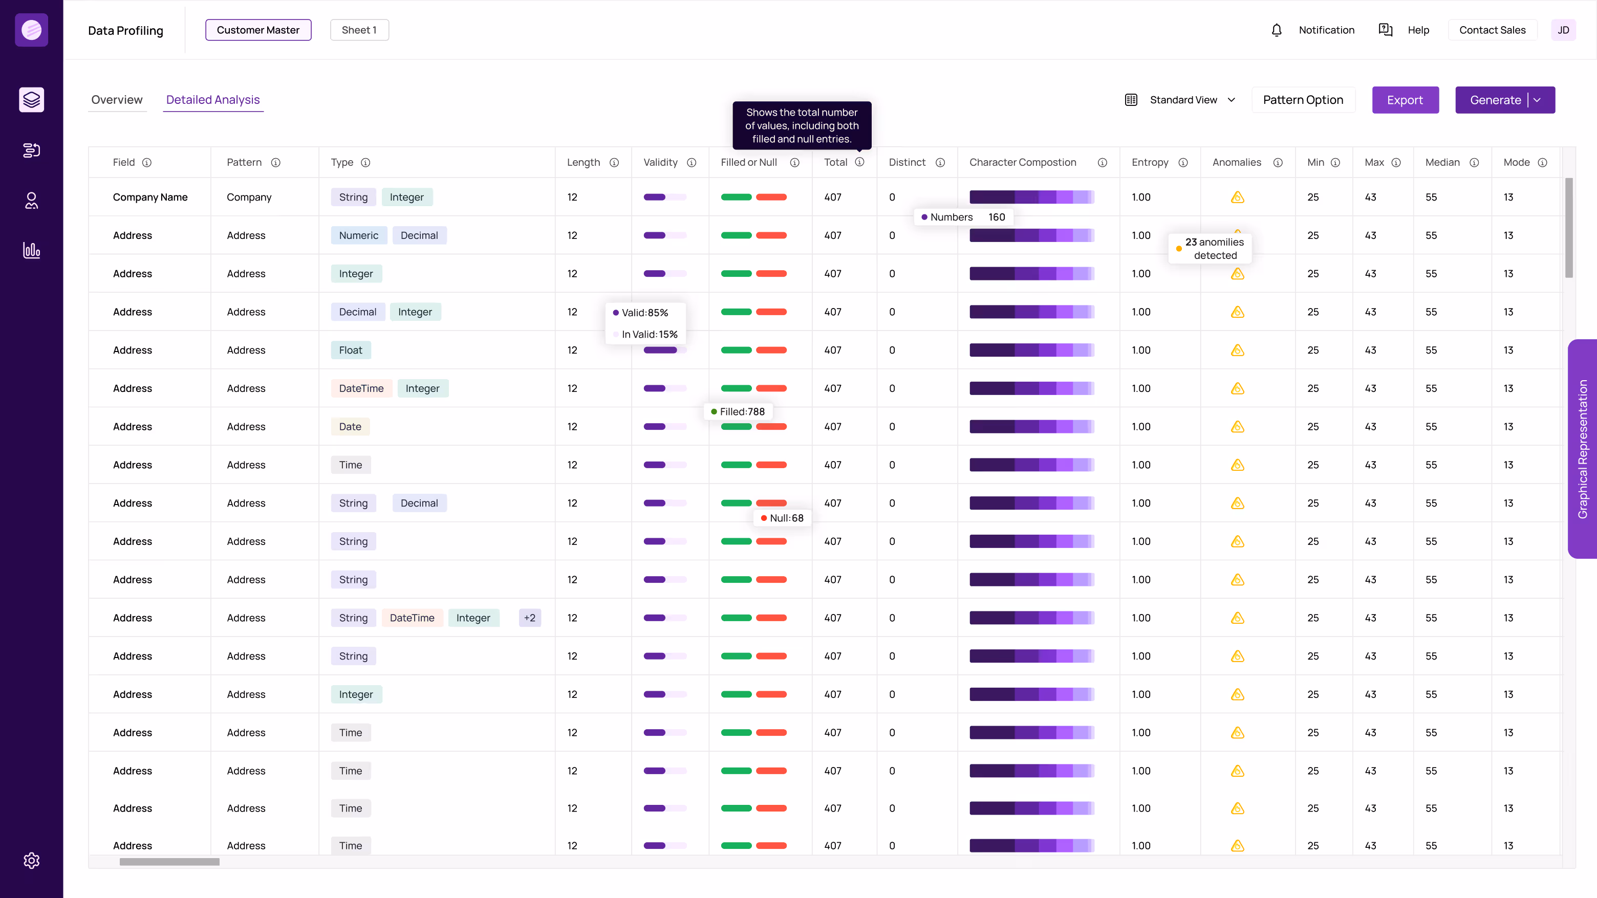Click the Export button

[x=1405, y=100]
